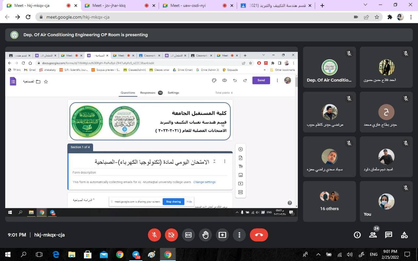
Task: Add an image to the form
Action: pos(240,175)
